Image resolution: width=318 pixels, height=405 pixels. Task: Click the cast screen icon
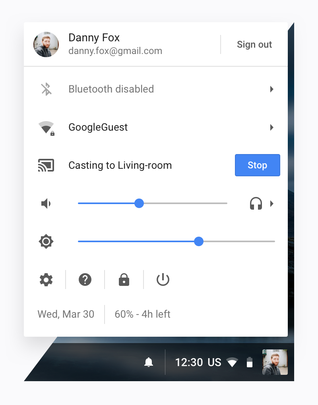click(x=46, y=165)
